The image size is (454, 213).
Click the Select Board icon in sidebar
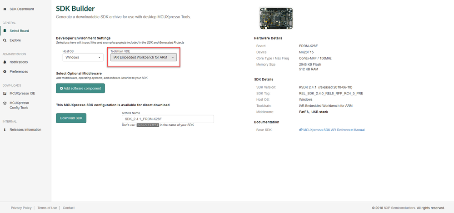[x=5, y=31]
